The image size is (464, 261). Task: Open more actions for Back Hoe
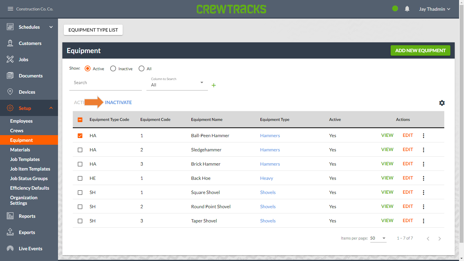pyautogui.click(x=423, y=178)
